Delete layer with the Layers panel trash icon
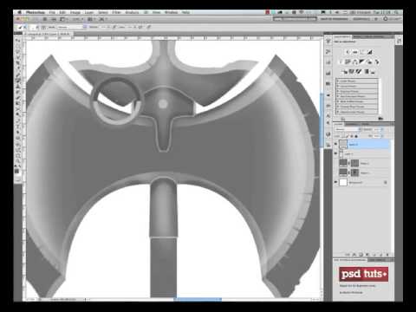Viewport: 416px width, 312px height. coord(387,255)
